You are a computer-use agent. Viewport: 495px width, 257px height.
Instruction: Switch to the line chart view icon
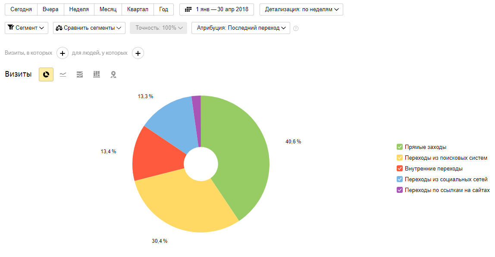coord(63,74)
